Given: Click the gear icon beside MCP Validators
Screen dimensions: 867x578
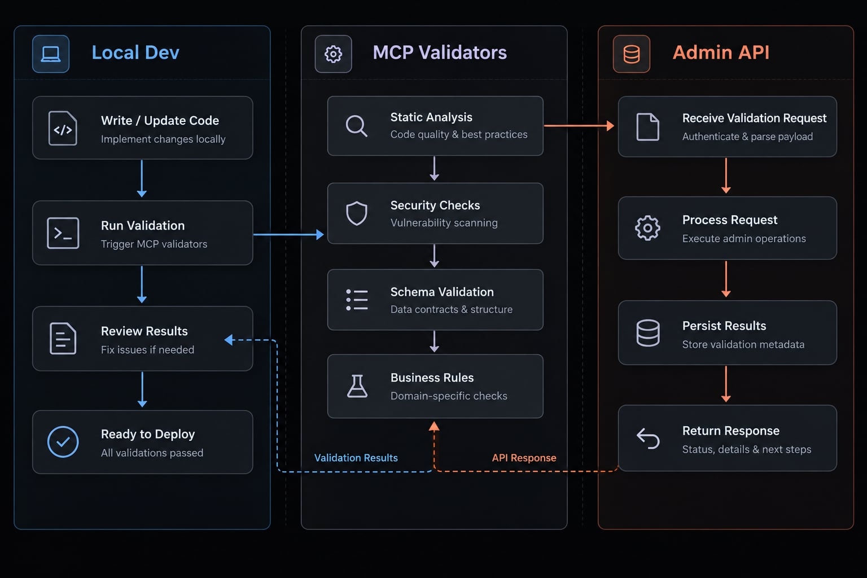Looking at the screenshot, I should 333,54.
